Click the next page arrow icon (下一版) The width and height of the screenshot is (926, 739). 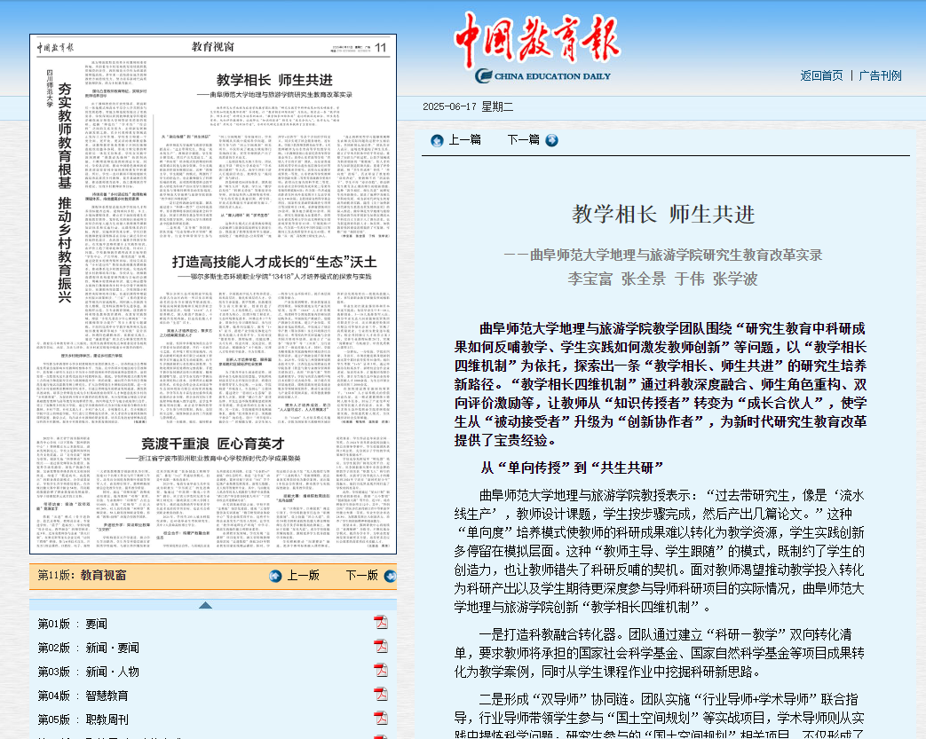390,576
